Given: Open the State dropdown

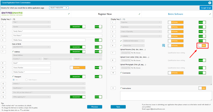Looking at the screenshot, I should [x=58, y=59].
